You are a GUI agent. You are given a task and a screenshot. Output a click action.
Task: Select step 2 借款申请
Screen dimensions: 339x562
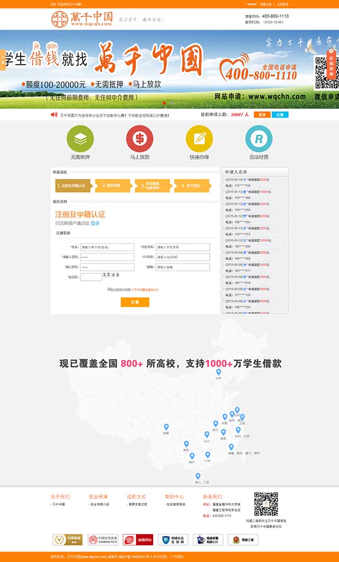[113, 186]
